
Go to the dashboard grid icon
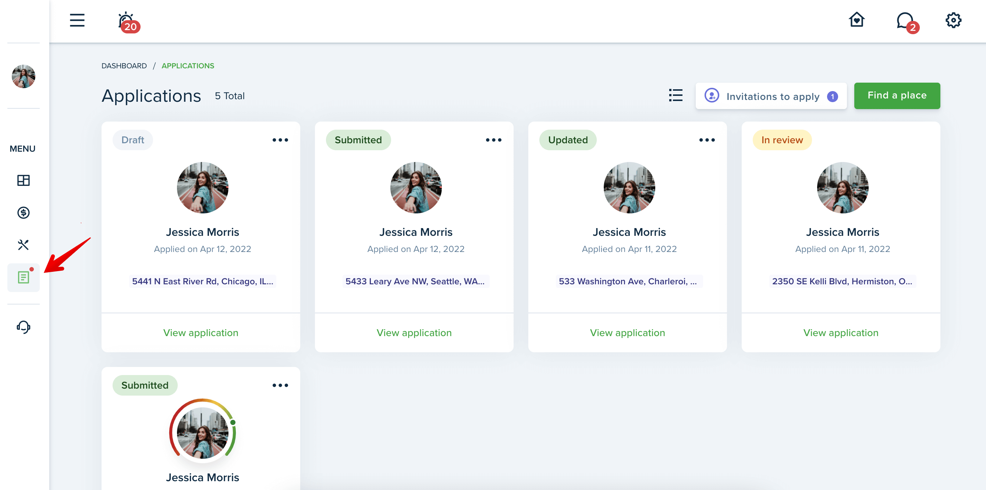[x=23, y=180]
